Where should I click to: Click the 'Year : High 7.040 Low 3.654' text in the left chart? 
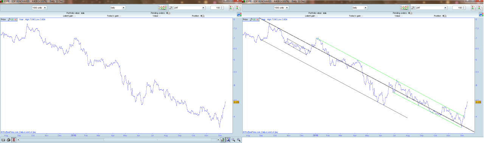(32, 19)
